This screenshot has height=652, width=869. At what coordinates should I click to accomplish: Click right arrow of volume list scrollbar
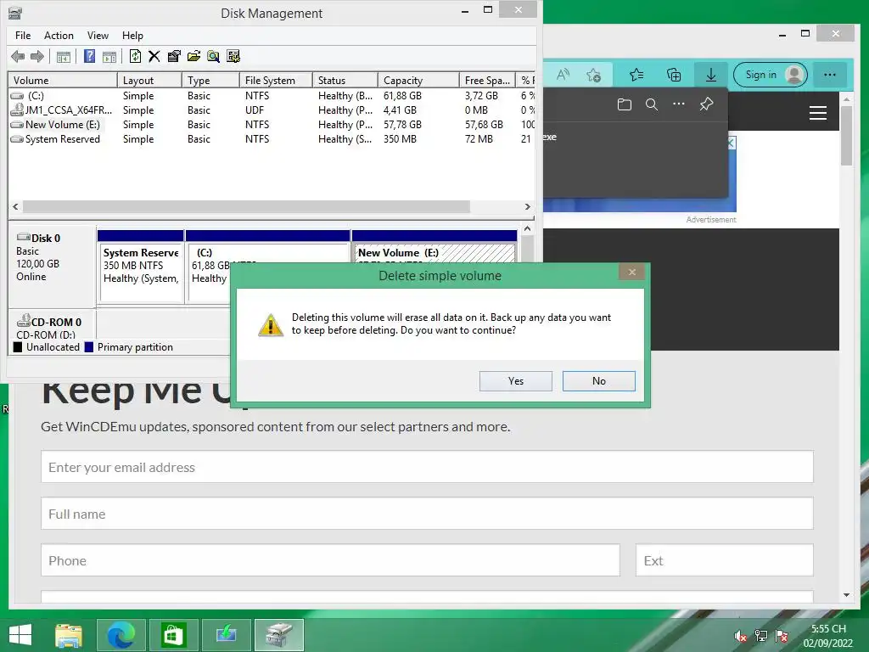point(527,206)
